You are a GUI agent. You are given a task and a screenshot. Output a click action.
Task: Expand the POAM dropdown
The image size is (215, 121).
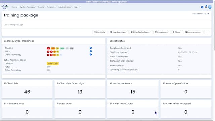(177, 32)
